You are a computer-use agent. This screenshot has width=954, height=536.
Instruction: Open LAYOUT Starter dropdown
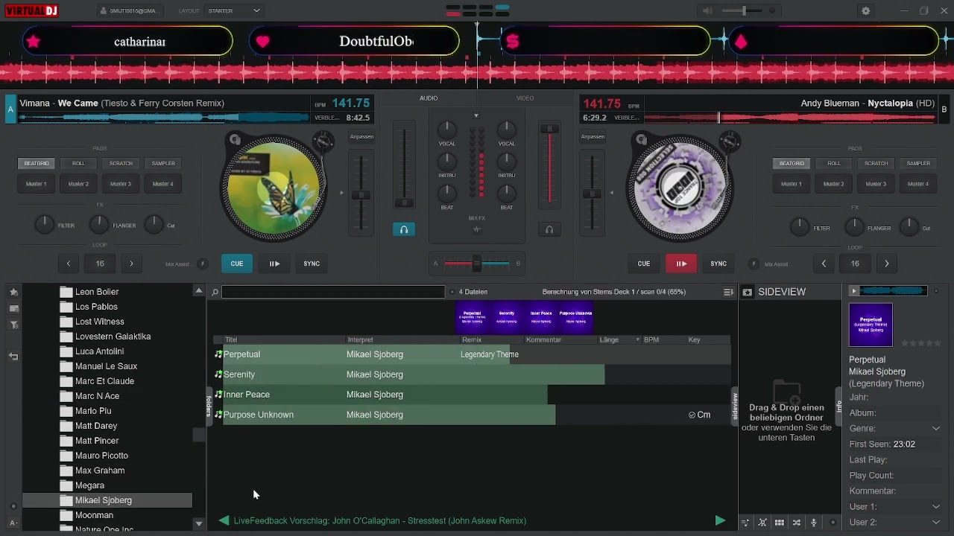[234, 10]
